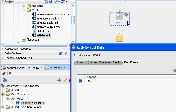Click the red pushpin freeze view icon
Image resolution: width=176 pixels, height=112 pixels.
(x=4, y=74)
